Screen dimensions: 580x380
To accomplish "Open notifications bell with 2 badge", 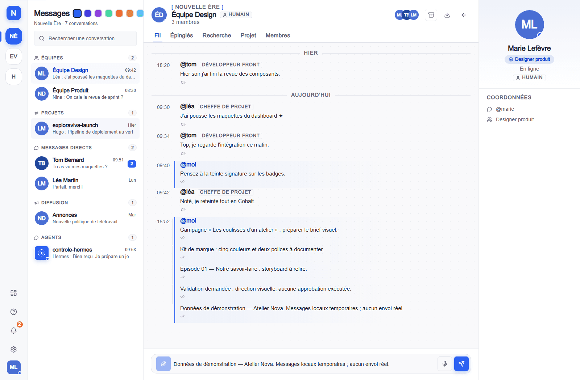I will (13, 330).
